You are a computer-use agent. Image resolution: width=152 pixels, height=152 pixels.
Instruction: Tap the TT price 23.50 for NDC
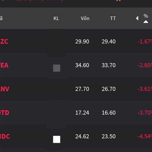(x=108, y=137)
